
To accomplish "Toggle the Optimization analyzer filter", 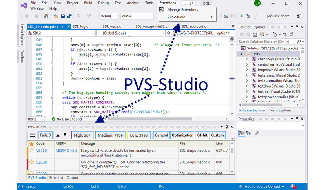I will click(182, 135).
